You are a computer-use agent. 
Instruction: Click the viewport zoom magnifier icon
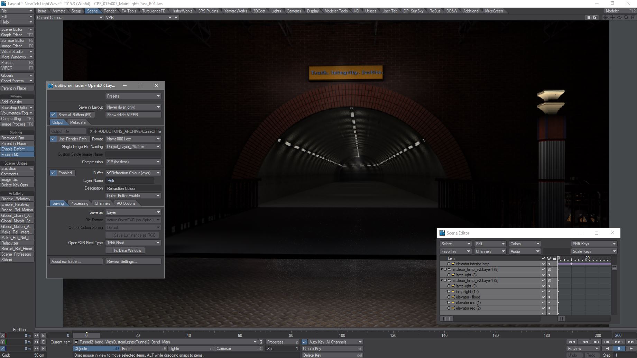626,17
